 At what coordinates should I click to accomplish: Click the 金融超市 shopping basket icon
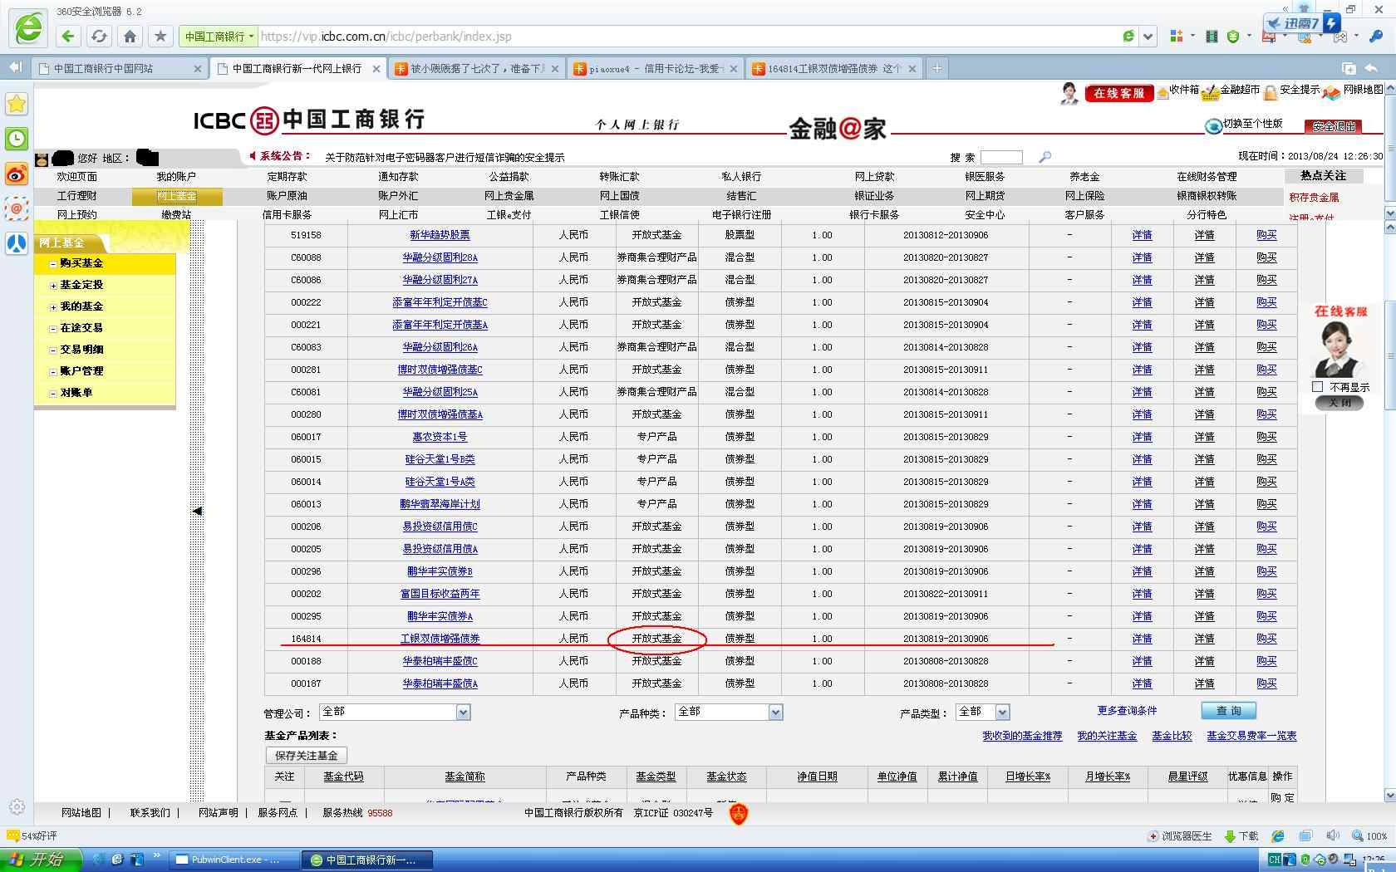(1208, 93)
